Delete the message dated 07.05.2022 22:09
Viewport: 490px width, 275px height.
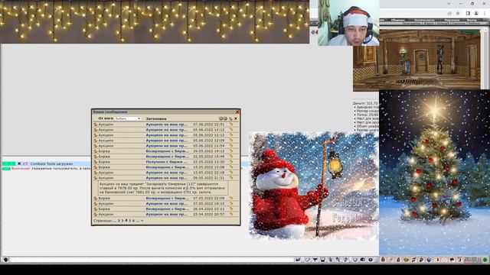(231, 199)
